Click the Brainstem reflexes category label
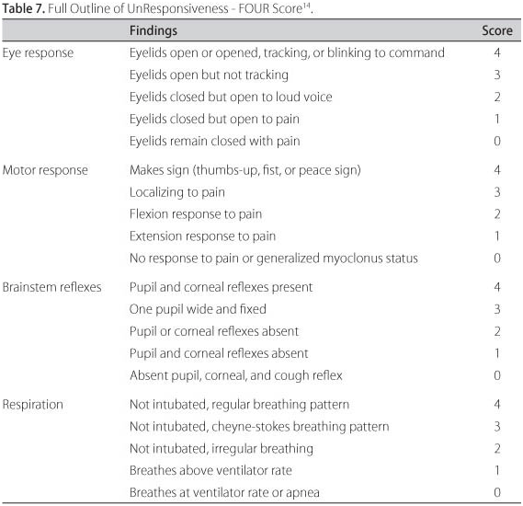This screenshot has height=506, width=523. click(51, 287)
